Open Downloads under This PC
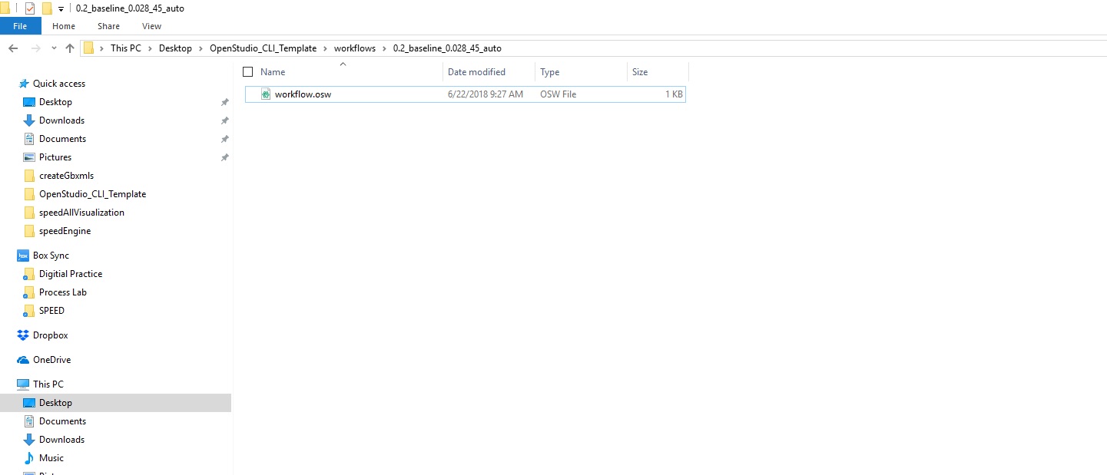Viewport: 1107px width, 475px height. pos(61,440)
